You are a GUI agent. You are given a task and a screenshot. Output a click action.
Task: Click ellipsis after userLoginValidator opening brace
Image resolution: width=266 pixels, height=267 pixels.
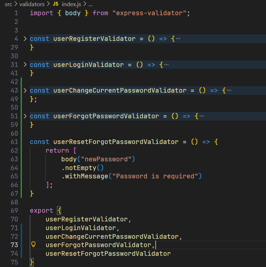[167, 64]
